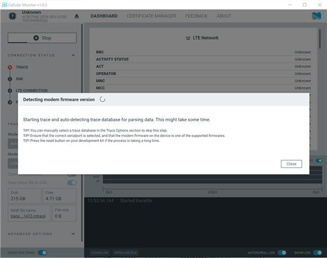
Task: Click the device chip icon
Action: [12, 16]
